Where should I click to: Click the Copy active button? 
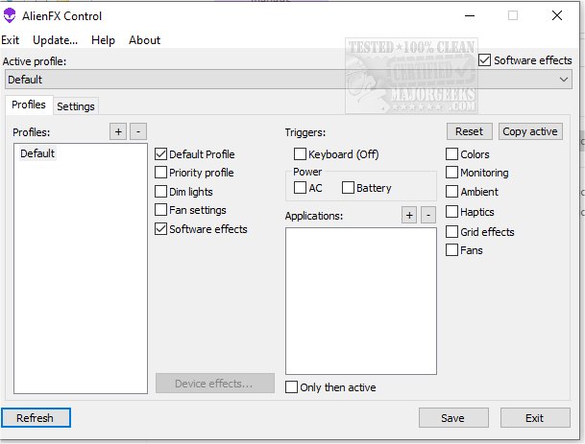(529, 131)
